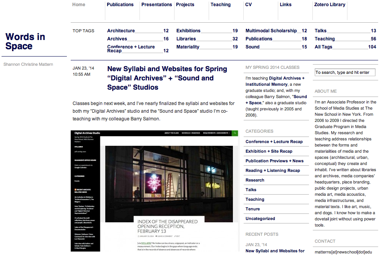Open the Publications nav menu item
The width and height of the screenshot is (387, 255).
pos(120,5)
